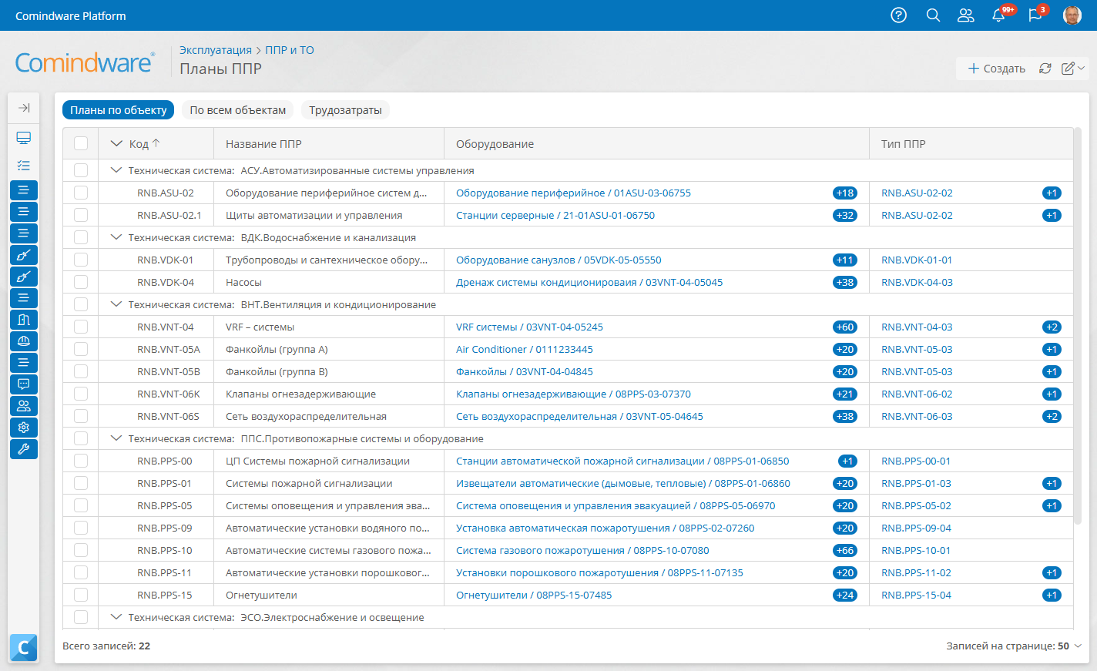Check the RNB.PPS-00 row checkbox

(81, 461)
